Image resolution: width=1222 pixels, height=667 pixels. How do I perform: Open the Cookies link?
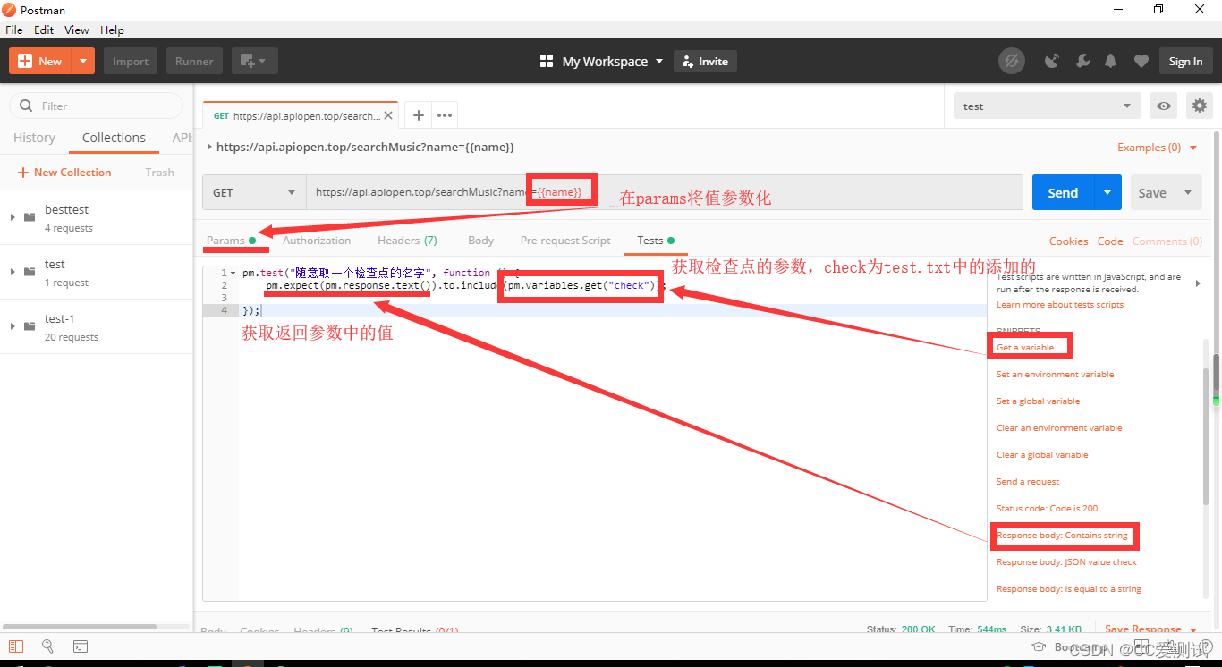pyautogui.click(x=1068, y=241)
